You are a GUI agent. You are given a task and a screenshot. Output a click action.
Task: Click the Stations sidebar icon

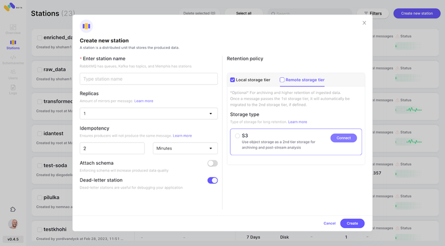(13, 44)
